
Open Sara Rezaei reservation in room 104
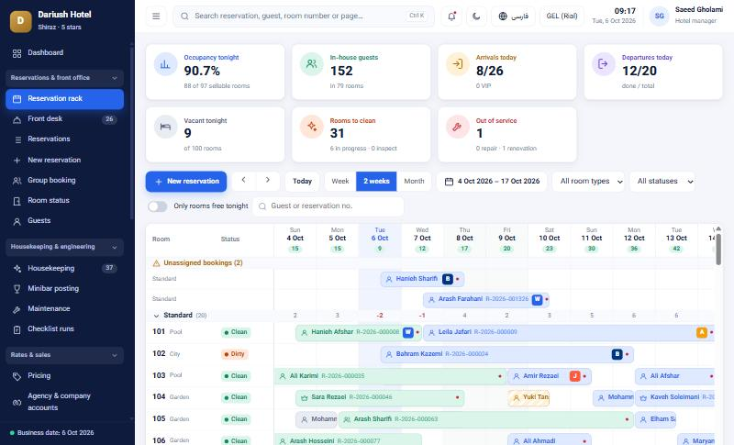click(x=380, y=397)
